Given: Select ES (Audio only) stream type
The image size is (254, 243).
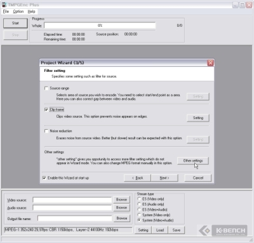Looking at the screenshot, I should tap(139, 204).
